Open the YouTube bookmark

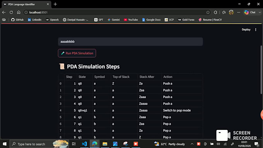pyautogui.click(x=131, y=20)
